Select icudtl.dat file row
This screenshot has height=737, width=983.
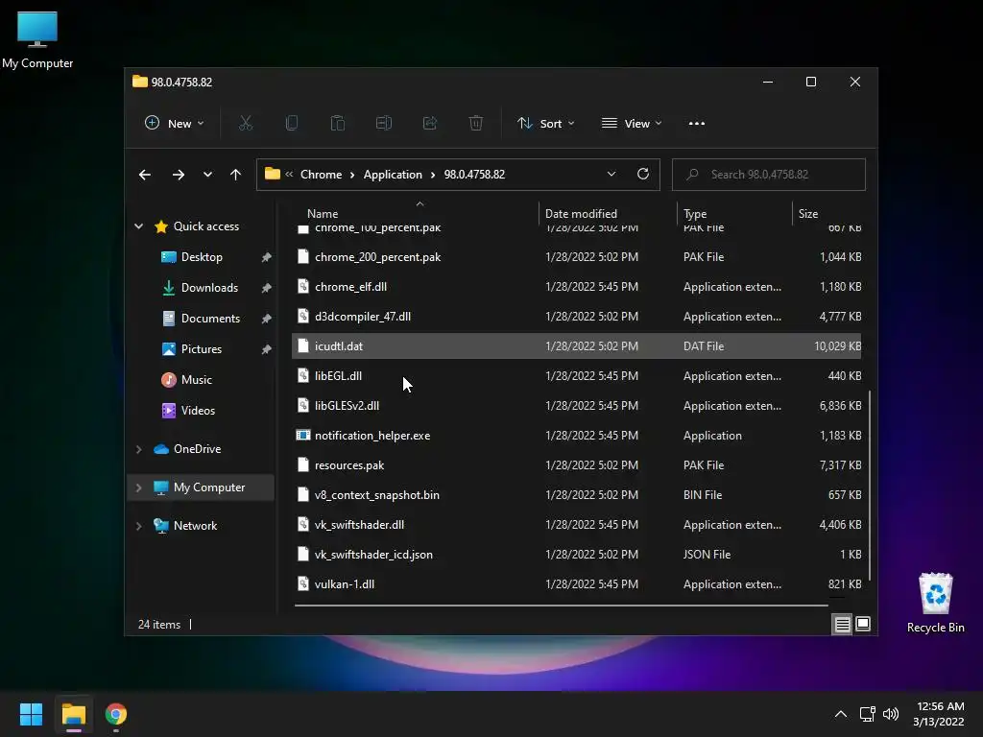(576, 345)
